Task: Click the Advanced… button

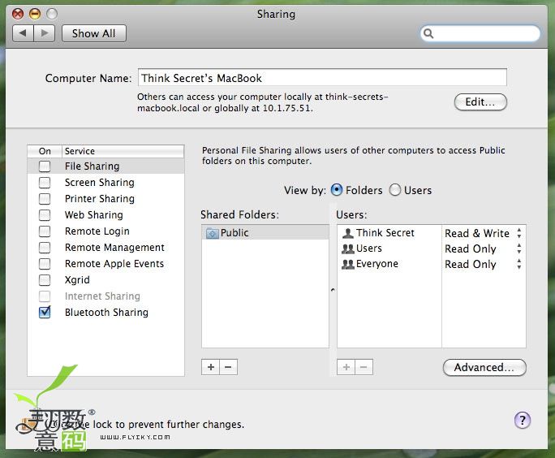Action: 484,367
